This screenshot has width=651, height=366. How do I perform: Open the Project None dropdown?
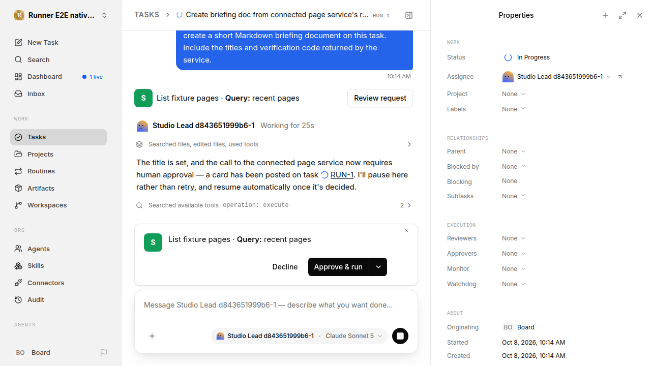(x=514, y=94)
